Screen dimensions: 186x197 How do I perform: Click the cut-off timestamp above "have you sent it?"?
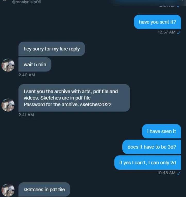166,5
